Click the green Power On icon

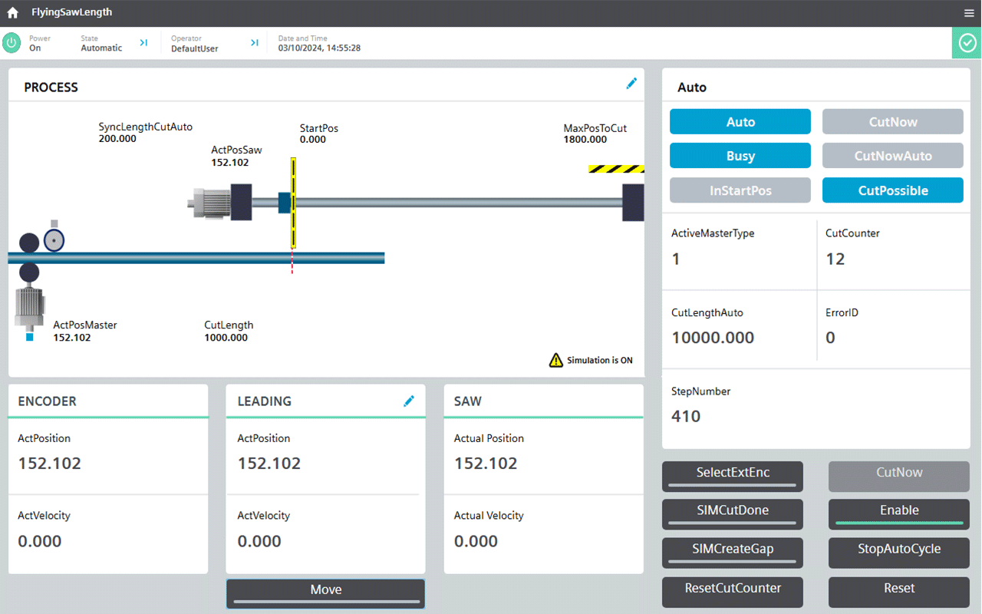(x=12, y=43)
